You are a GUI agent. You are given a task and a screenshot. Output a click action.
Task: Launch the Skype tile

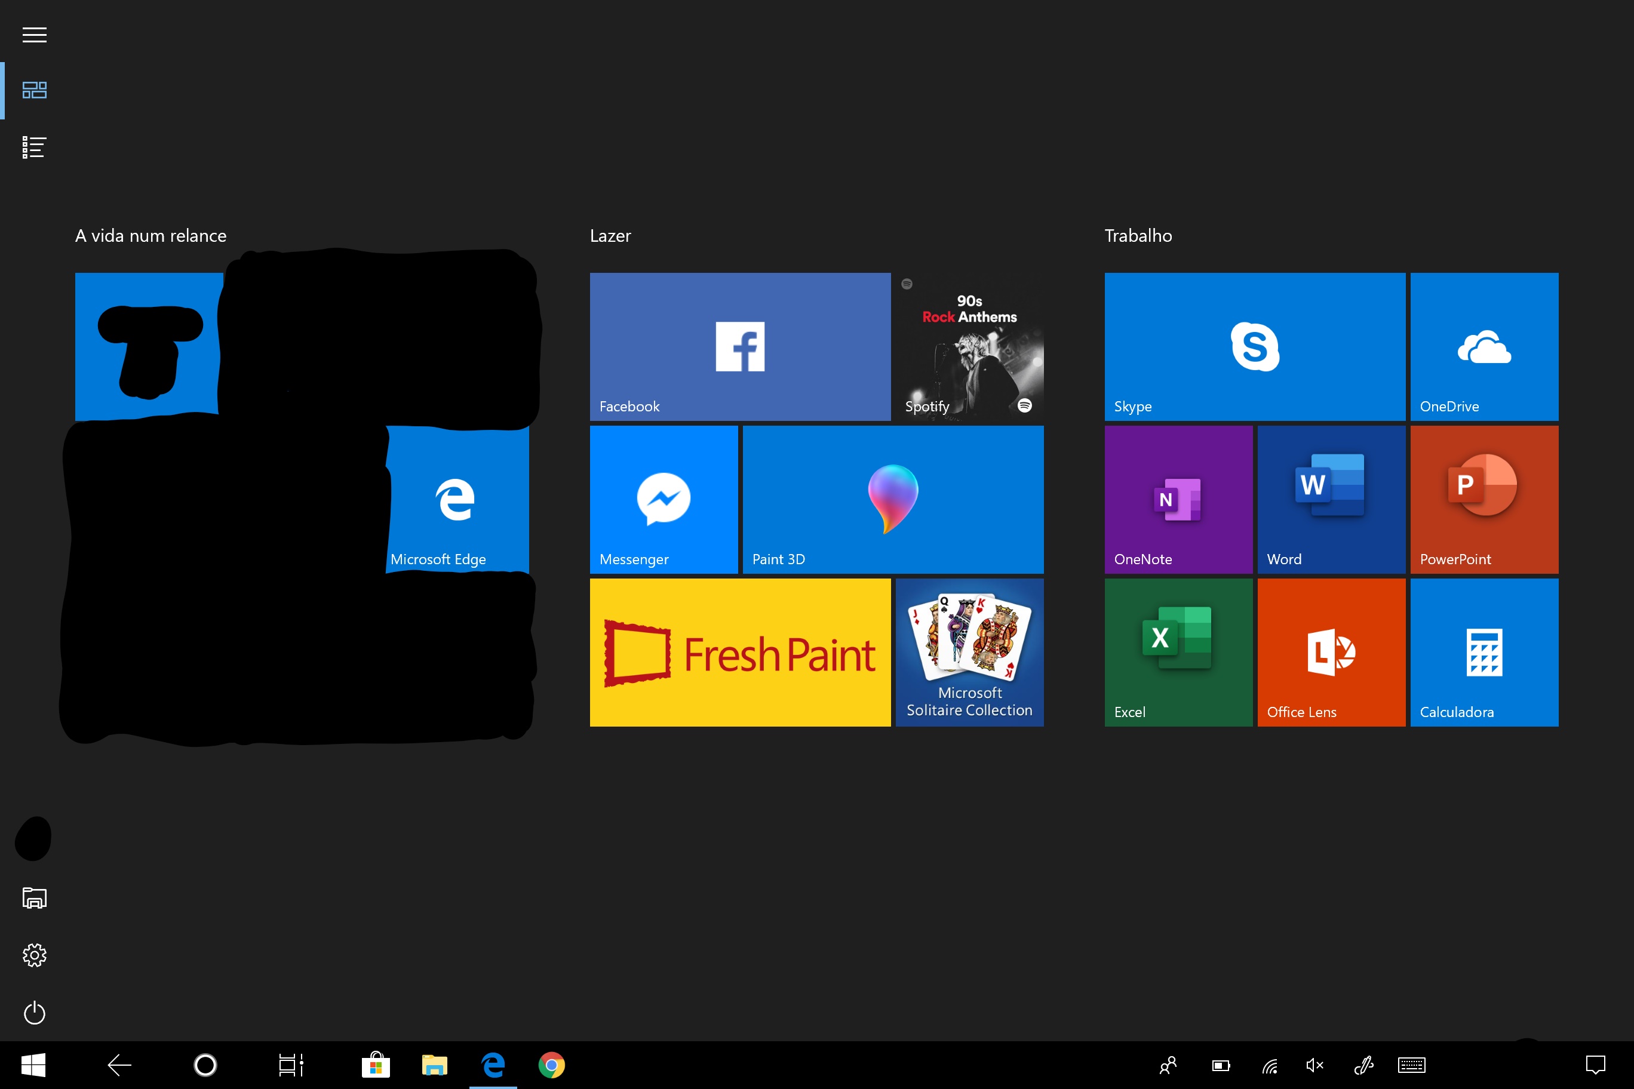pos(1255,346)
